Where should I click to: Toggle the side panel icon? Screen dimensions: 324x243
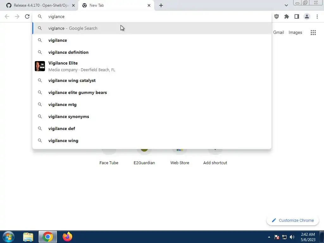297,16
